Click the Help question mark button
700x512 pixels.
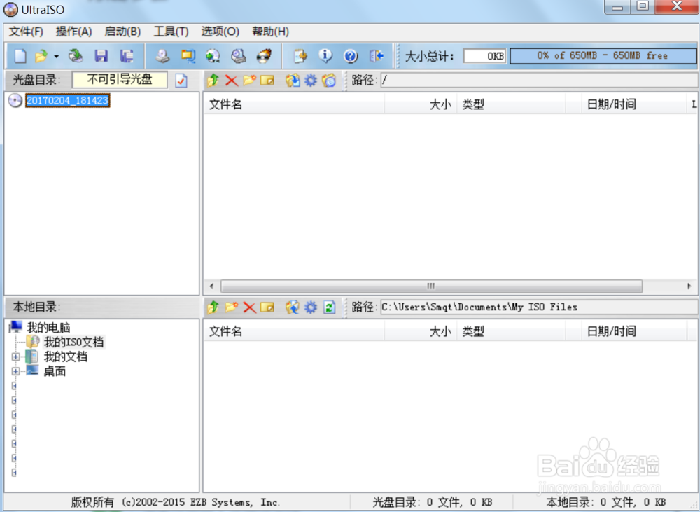351,56
